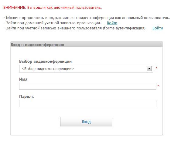Click the red asterisk beside the Имя field

pyautogui.click(x=158, y=86)
